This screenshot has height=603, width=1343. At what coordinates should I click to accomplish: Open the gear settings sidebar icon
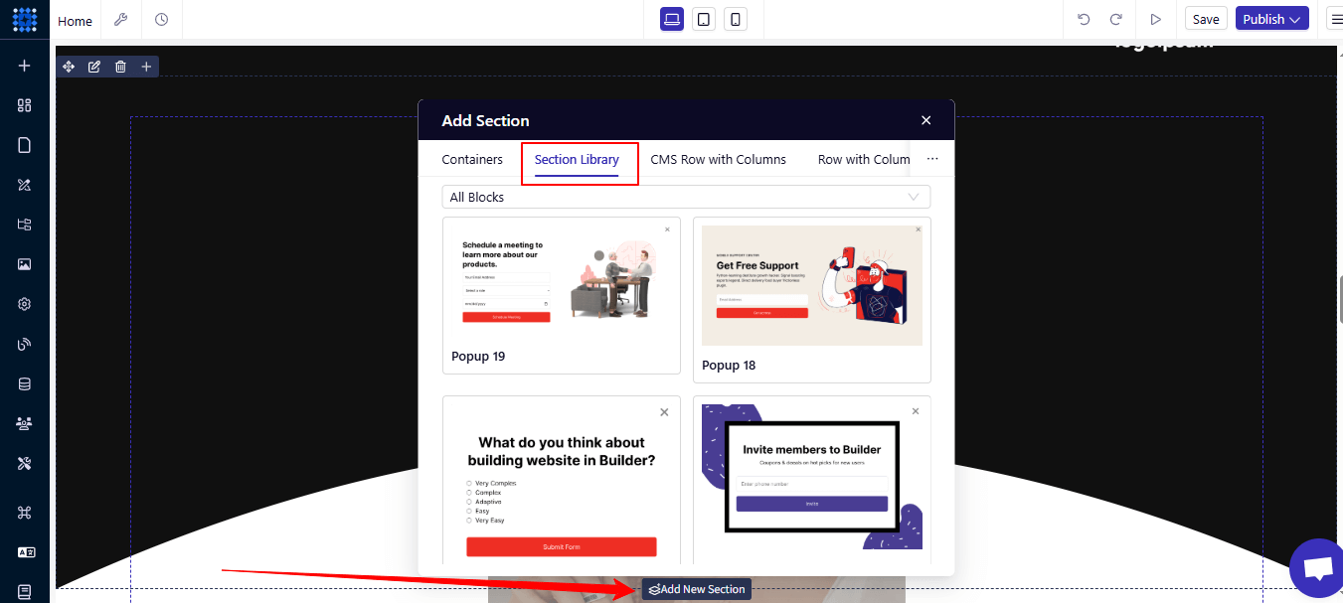(25, 304)
